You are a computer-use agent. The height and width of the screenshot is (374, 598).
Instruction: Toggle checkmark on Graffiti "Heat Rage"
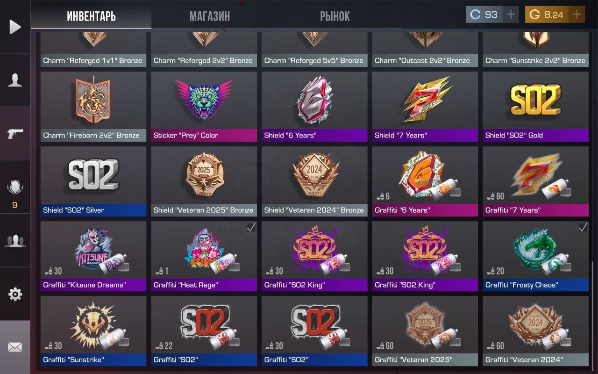click(x=251, y=227)
